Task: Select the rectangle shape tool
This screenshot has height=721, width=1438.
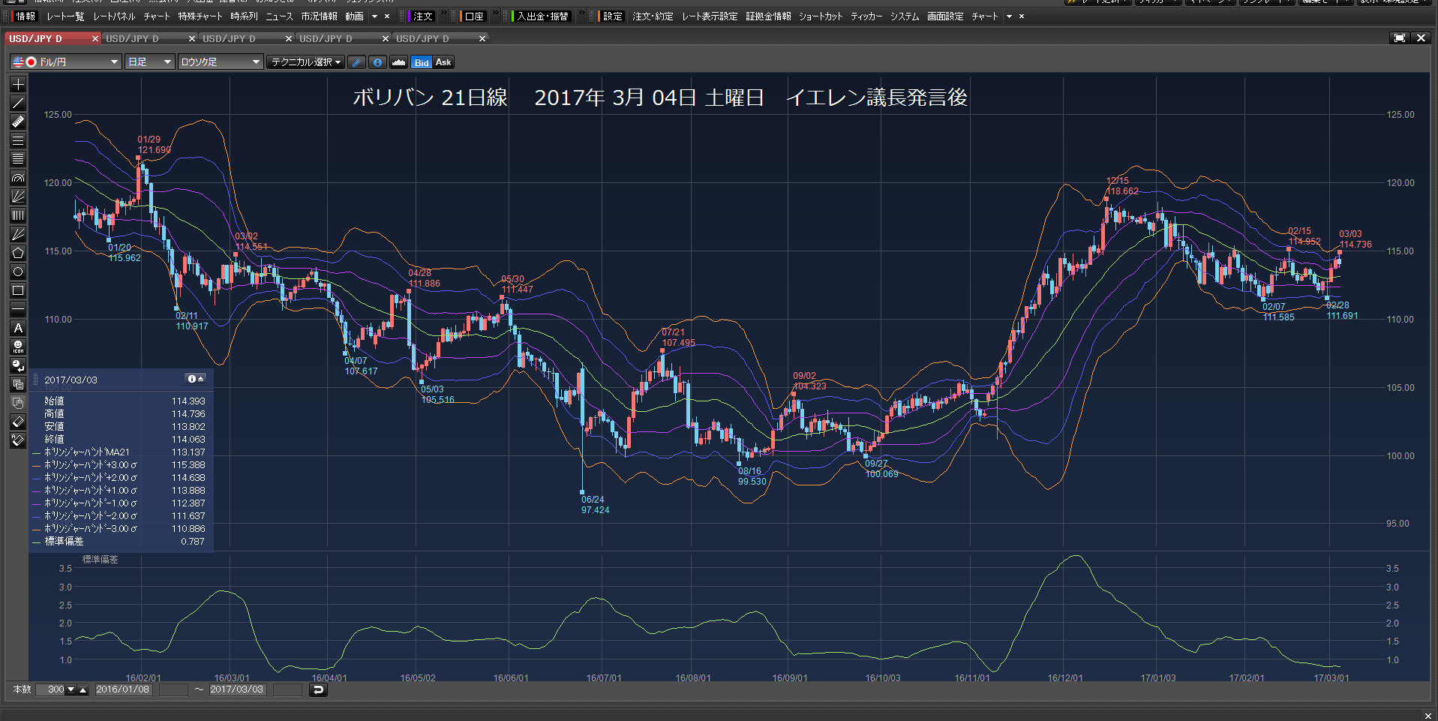Action: (x=18, y=290)
